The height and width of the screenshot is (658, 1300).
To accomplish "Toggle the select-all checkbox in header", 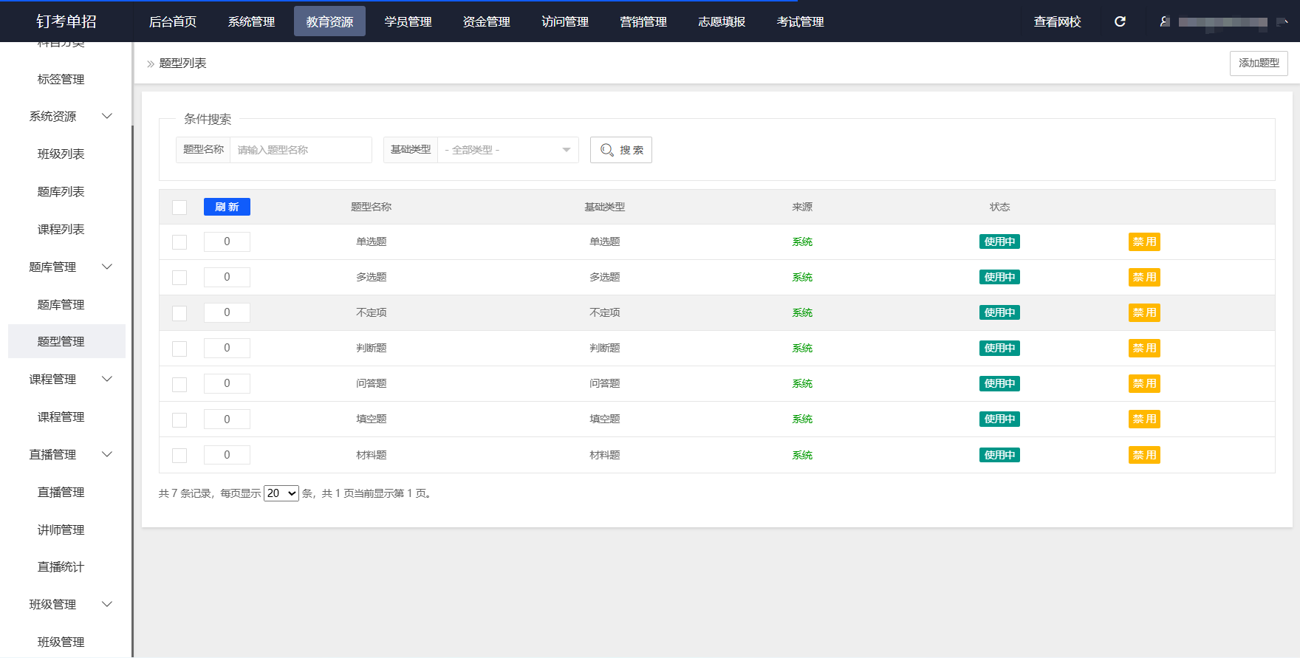I will (179, 207).
